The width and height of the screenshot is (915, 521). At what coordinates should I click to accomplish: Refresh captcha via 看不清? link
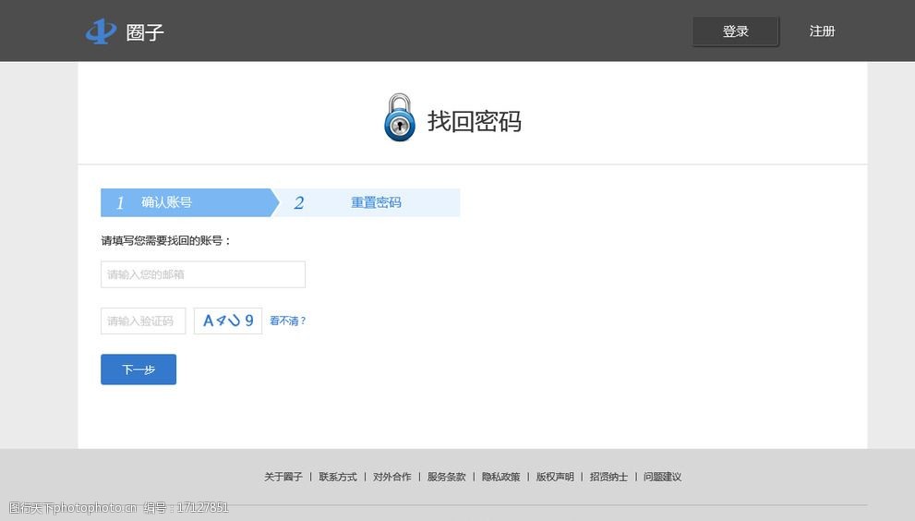(x=288, y=321)
